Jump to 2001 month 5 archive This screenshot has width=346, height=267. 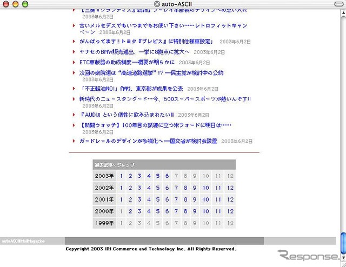158,199
